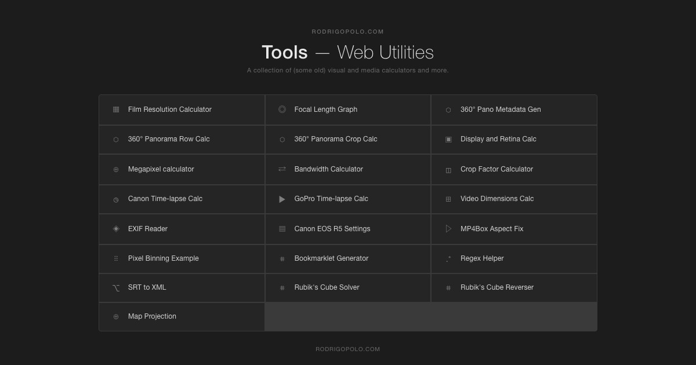Open the Film Resolution Calculator link

pyautogui.click(x=182, y=110)
